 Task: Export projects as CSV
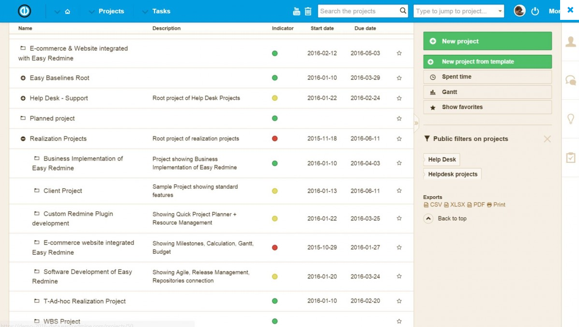(433, 205)
